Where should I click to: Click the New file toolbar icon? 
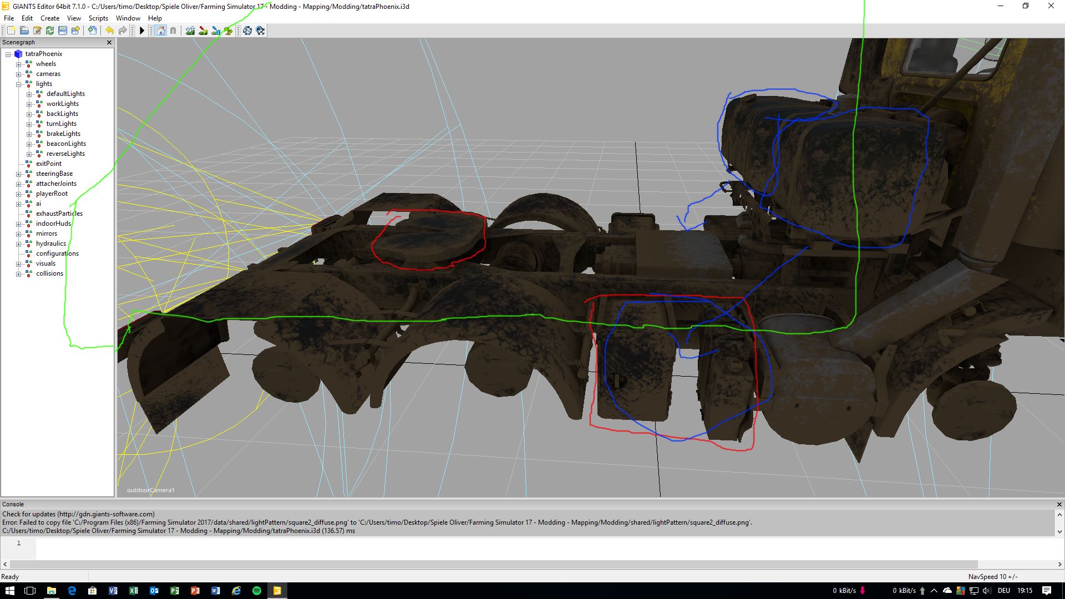pos(11,31)
